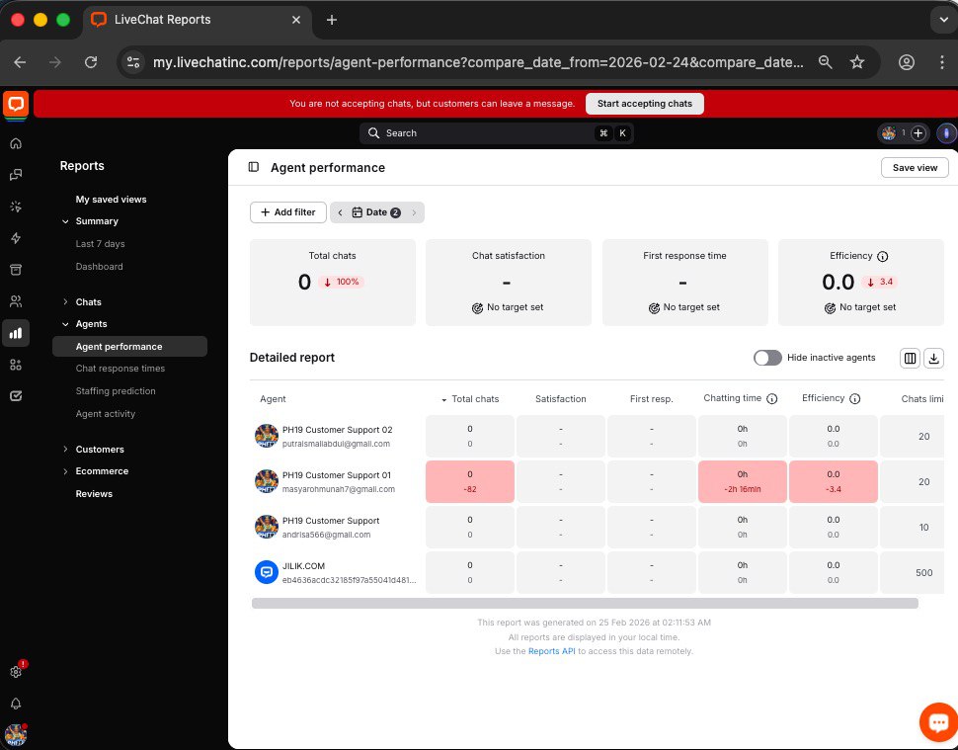This screenshot has height=750, width=958.
Task: Open the notifications bell icon
Action: tap(16, 704)
